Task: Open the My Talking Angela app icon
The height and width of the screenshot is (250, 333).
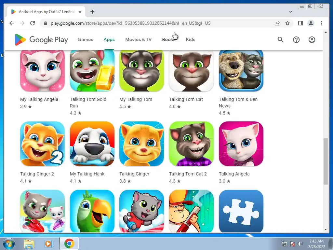Action: coord(43,71)
